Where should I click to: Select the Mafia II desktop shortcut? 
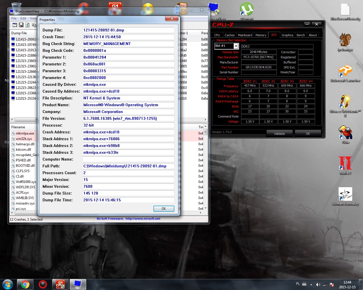[345, 166]
